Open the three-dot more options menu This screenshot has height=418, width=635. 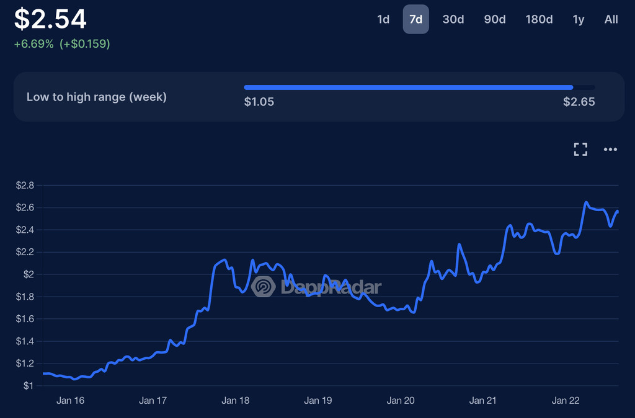[x=611, y=149]
